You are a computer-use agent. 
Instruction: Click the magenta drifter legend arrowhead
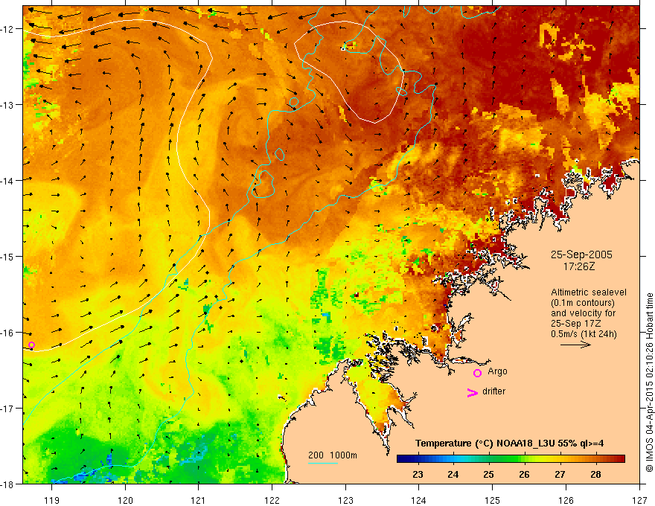pyautogui.click(x=473, y=392)
